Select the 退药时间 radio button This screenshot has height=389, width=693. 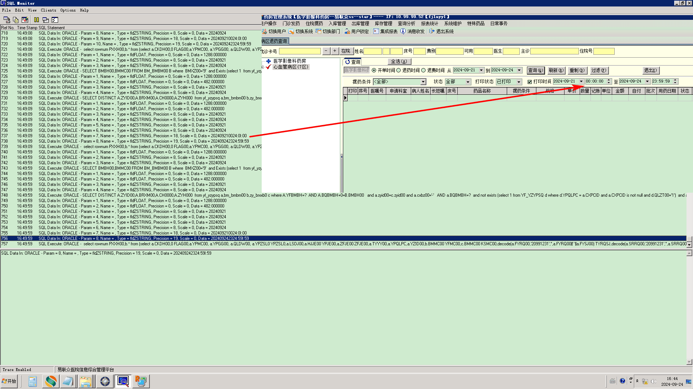pos(399,71)
